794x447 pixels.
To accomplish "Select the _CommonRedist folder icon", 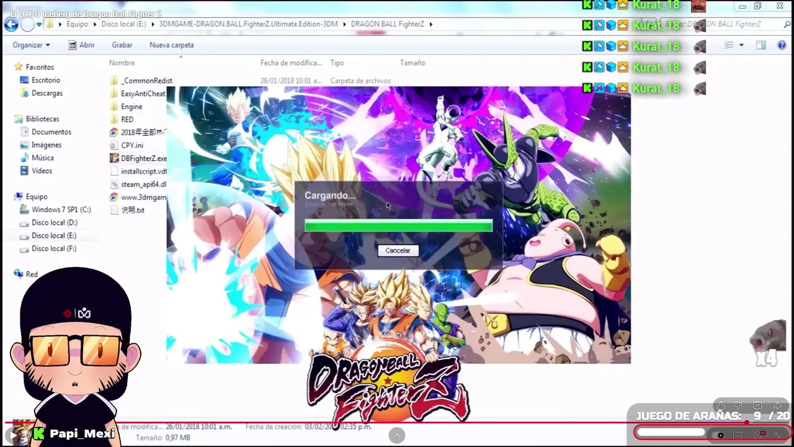I will click(114, 81).
